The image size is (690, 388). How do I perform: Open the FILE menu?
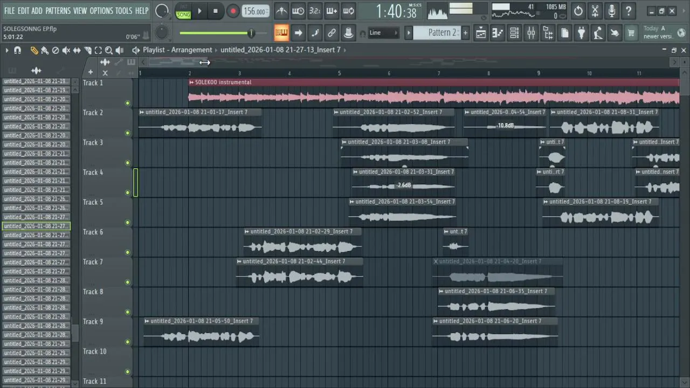pyautogui.click(x=10, y=11)
